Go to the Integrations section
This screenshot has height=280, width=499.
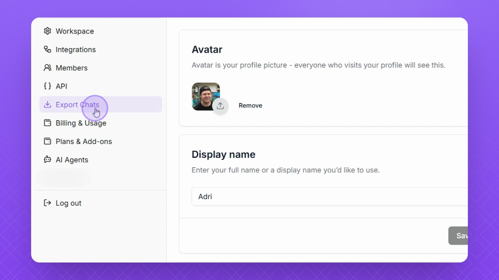(100, 49)
